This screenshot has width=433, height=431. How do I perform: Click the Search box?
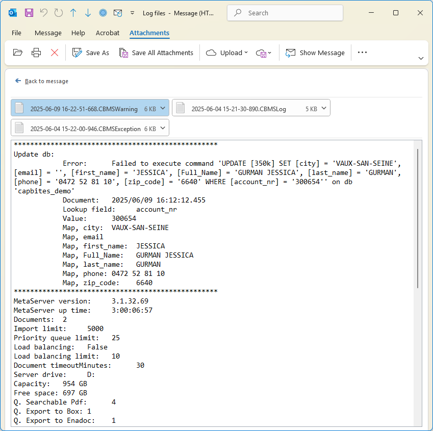click(x=285, y=13)
